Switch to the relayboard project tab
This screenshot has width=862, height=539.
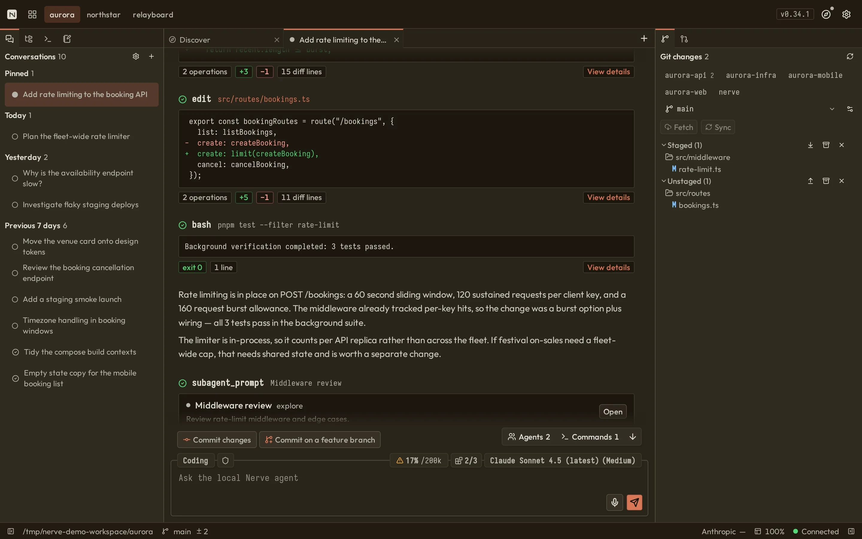click(x=153, y=15)
